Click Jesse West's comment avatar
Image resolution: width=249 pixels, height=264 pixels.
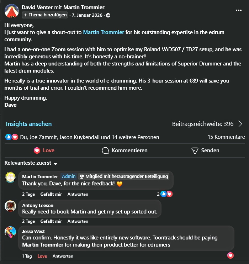(x=10, y=232)
